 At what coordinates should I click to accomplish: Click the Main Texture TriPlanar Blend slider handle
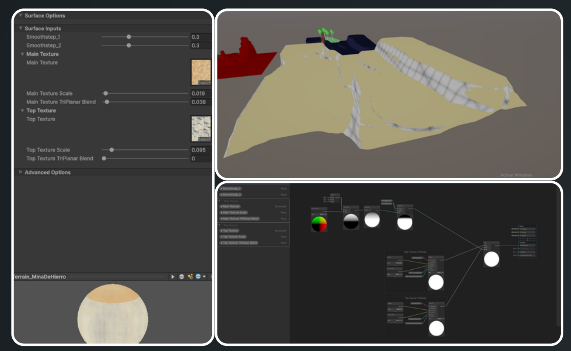click(x=107, y=102)
